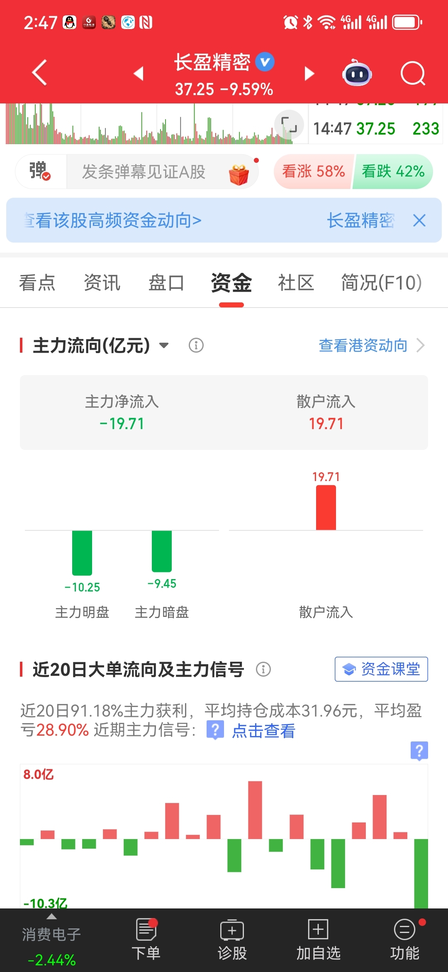Image resolution: width=448 pixels, height=972 pixels.
Task: Expand the mini chart to fullscreen
Action: coord(289,125)
